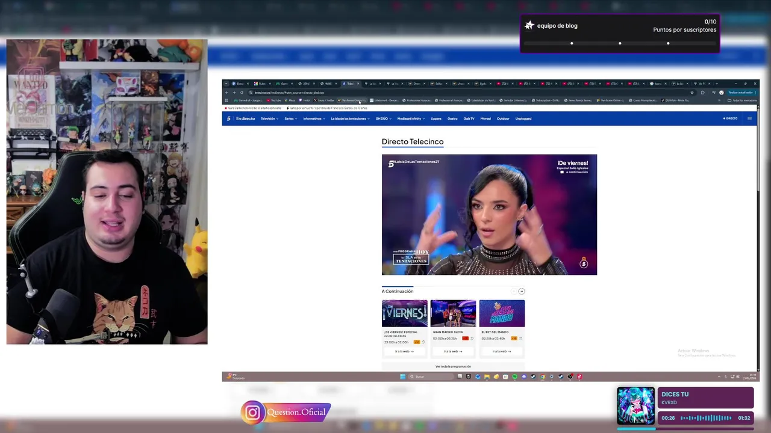Open the Unplugged menu item

pos(523,118)
